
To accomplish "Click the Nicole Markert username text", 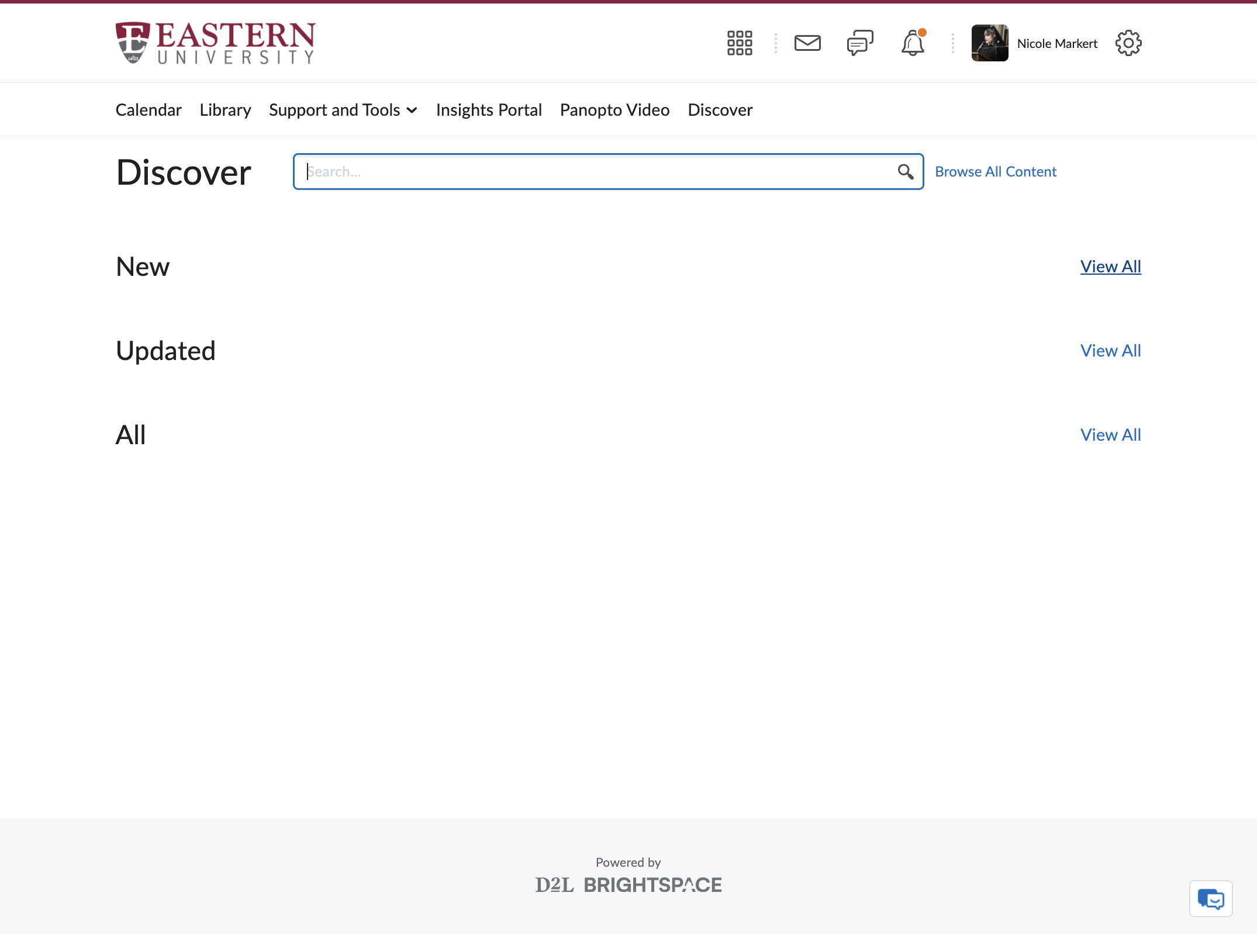I will (1057, 44).
